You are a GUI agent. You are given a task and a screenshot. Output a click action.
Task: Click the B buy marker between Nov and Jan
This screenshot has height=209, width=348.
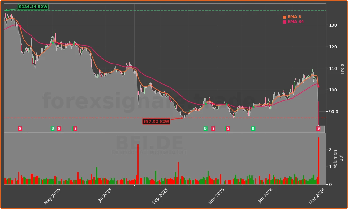pyautogui.click(x=253, y=128)
